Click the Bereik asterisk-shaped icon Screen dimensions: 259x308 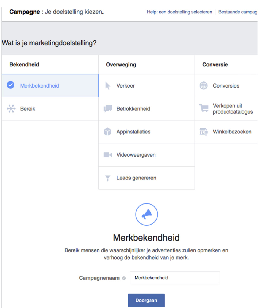[x=11, y=108]
